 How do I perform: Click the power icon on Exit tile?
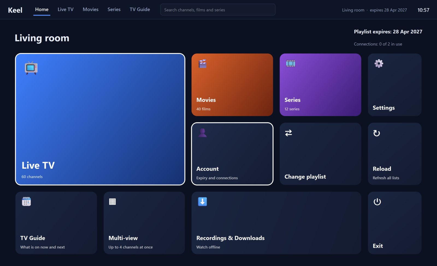pyautogui.click(x=377, y=202)
